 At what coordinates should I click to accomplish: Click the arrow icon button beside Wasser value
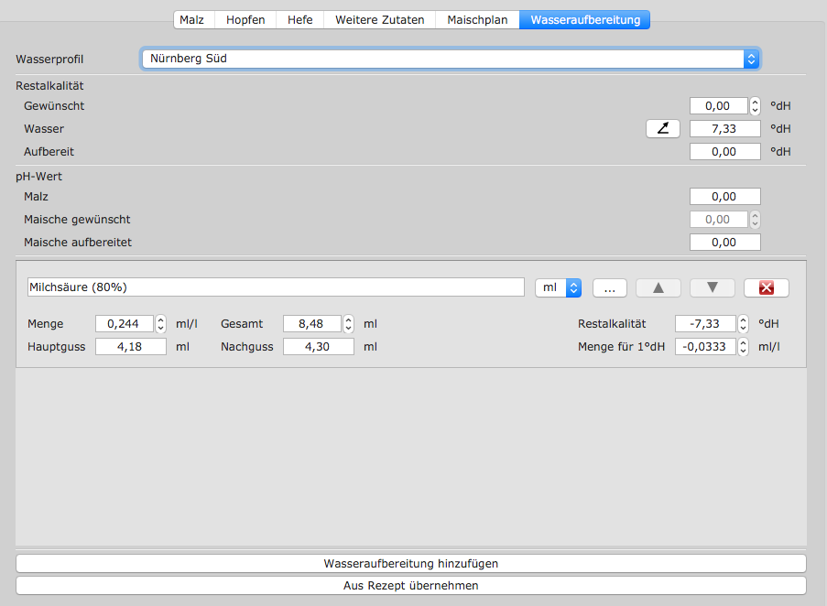pyautogui.click(x=663, y=128)
